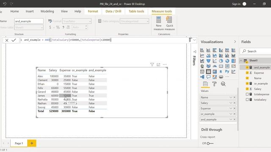Select the table visual icon
271x152 pixels.
pos(208,71)
